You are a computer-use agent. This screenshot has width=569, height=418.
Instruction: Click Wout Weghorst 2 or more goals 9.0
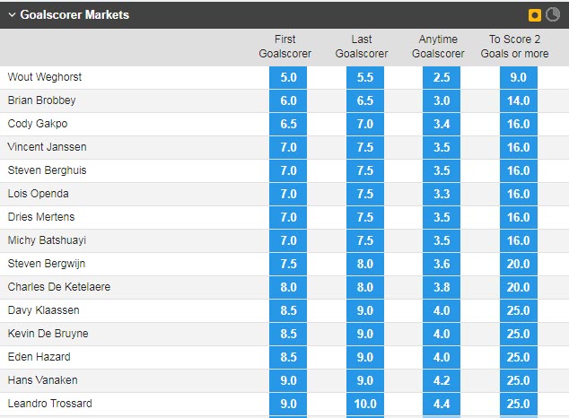tap(519, 78)
